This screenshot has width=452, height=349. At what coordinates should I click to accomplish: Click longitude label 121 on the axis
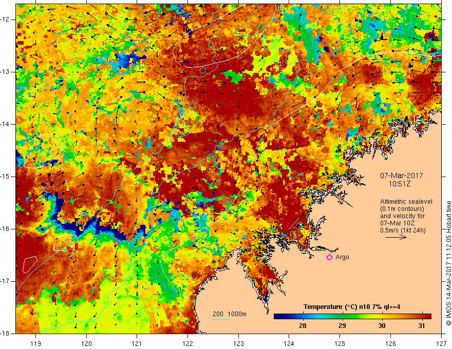point(137,343)
